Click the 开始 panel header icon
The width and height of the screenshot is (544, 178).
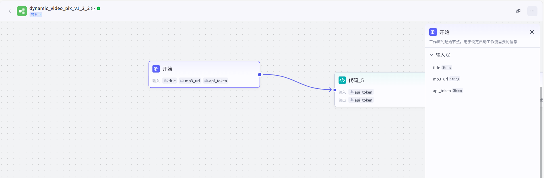[x=433, y=32]
